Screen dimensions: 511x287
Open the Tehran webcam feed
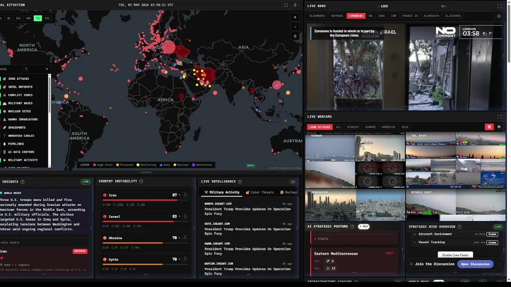coord(355,160)
